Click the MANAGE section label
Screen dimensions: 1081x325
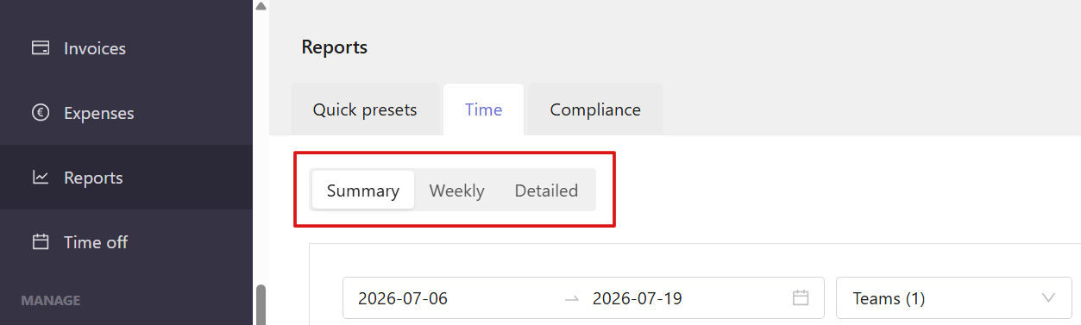click(51, 301)
